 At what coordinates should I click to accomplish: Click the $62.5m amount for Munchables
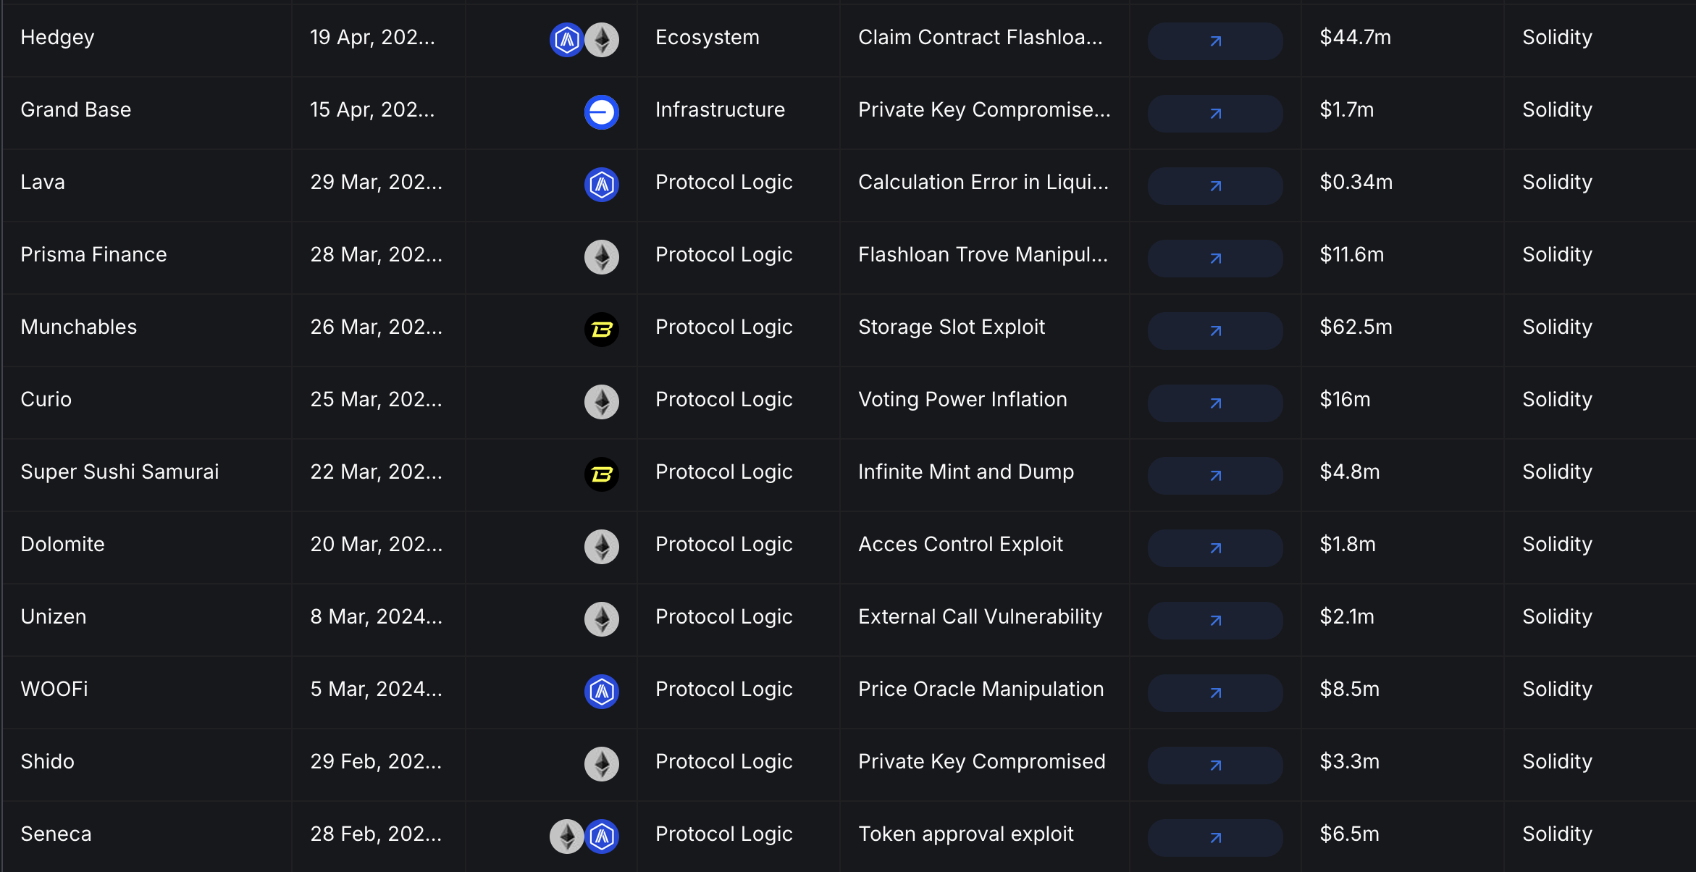pyautogui.click(x=1356, y=327)
